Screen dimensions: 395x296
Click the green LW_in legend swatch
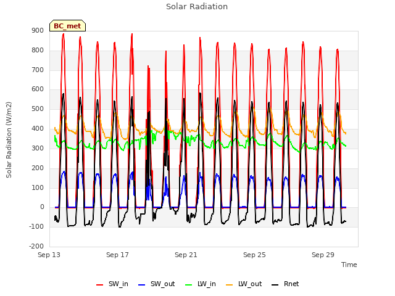pyautogui.click(x=189, y=285)
